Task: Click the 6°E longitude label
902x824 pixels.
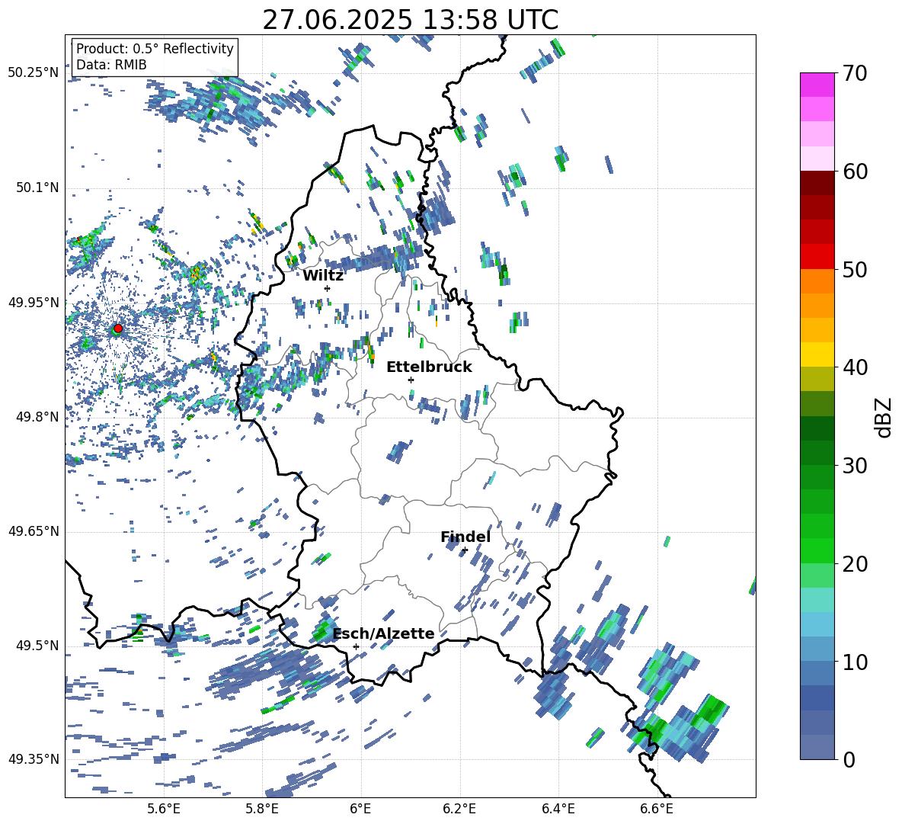Action: pos(360,809)
